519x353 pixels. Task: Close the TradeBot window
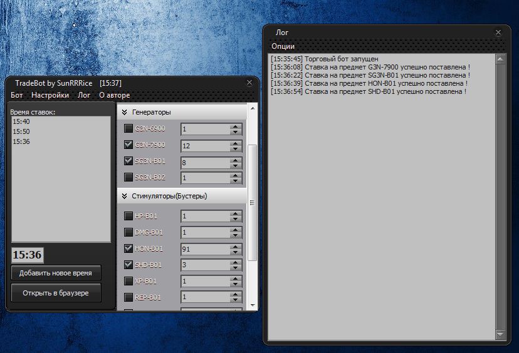point(249,82)
